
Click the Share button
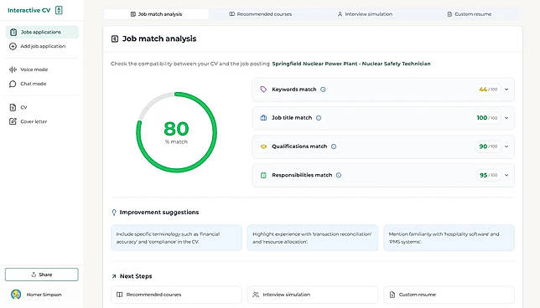coord(42,275)
